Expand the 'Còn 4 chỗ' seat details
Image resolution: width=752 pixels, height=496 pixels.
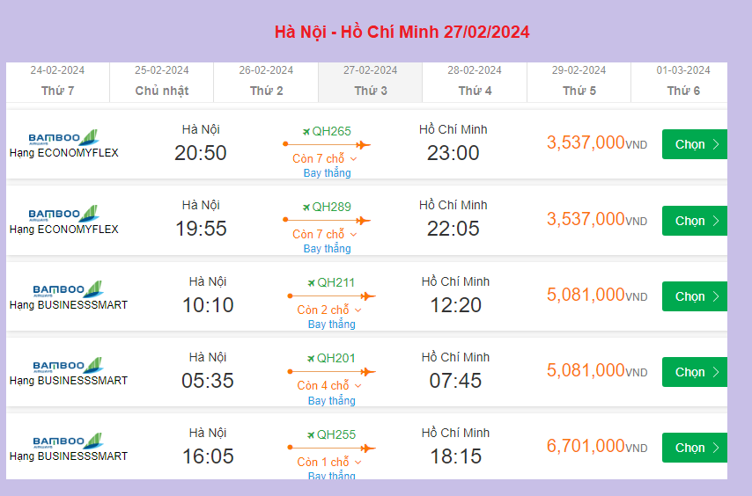point(358,386)
